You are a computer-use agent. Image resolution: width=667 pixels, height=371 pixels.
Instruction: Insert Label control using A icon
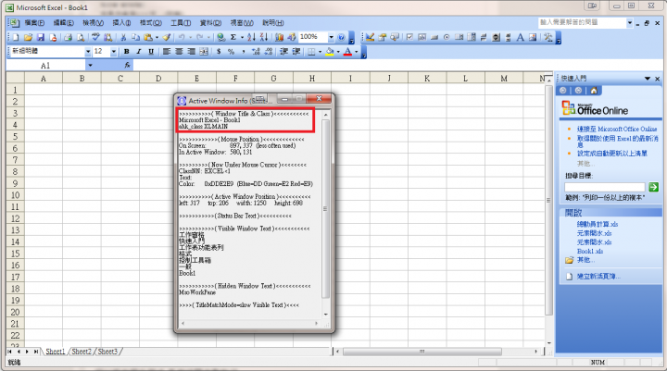coord(521,37)
